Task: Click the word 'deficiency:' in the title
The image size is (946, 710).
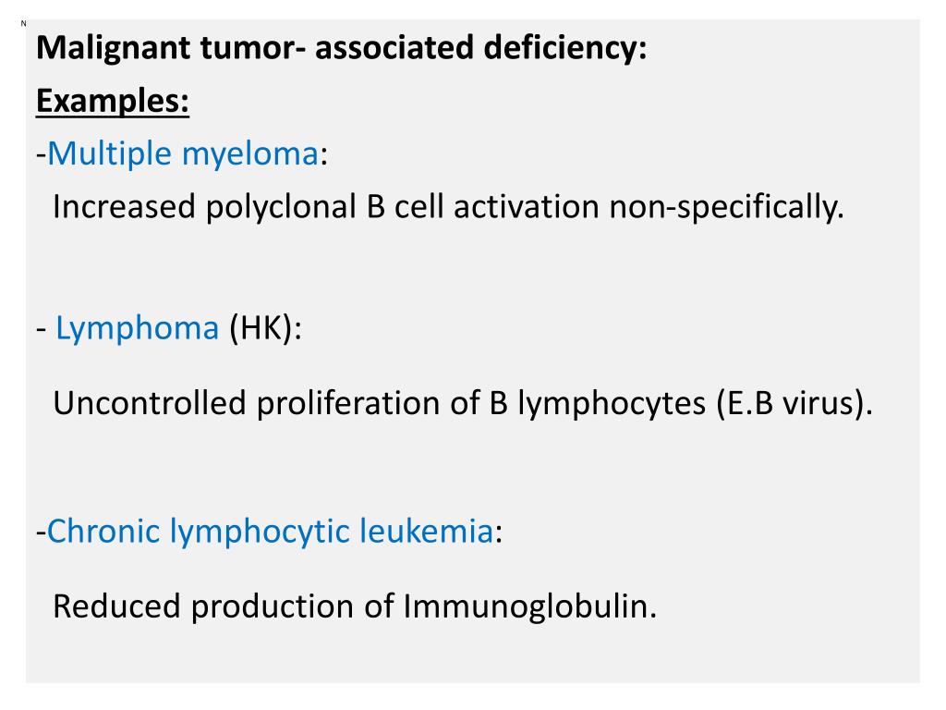Action: tap(565, 48)
